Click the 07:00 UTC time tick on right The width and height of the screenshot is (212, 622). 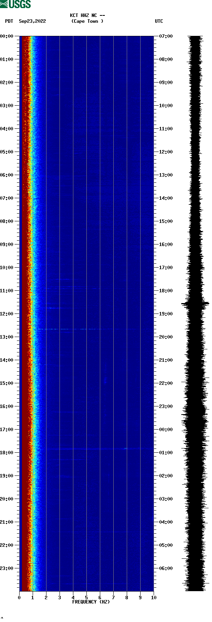coord(166,36)
